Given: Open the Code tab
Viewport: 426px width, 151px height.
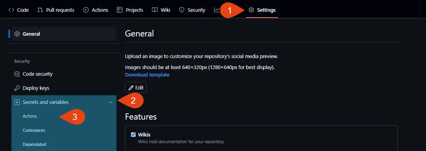Looking at the screenshot, I should (19, 10).
